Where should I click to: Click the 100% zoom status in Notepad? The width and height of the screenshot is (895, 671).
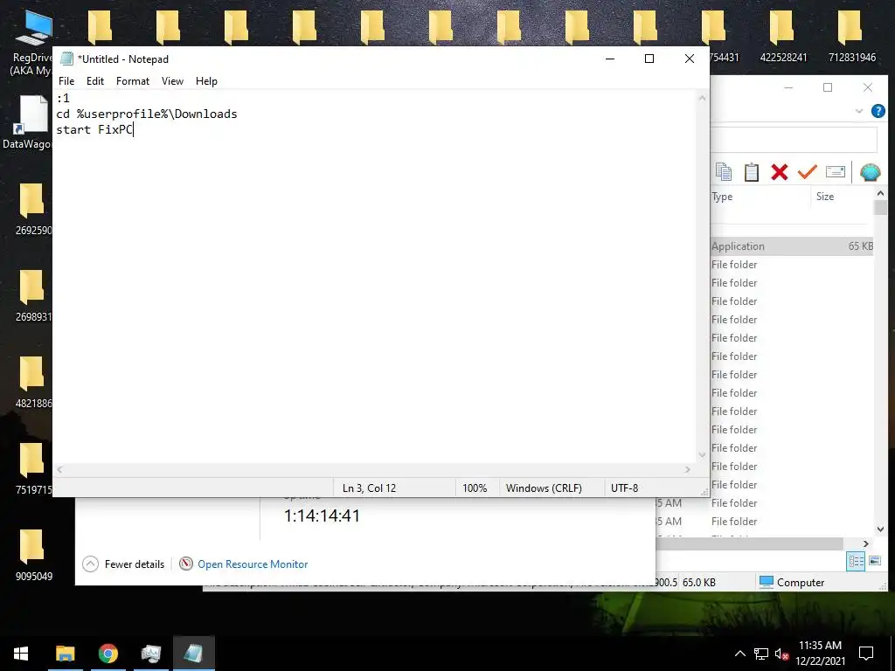click(x=475, y=488)
